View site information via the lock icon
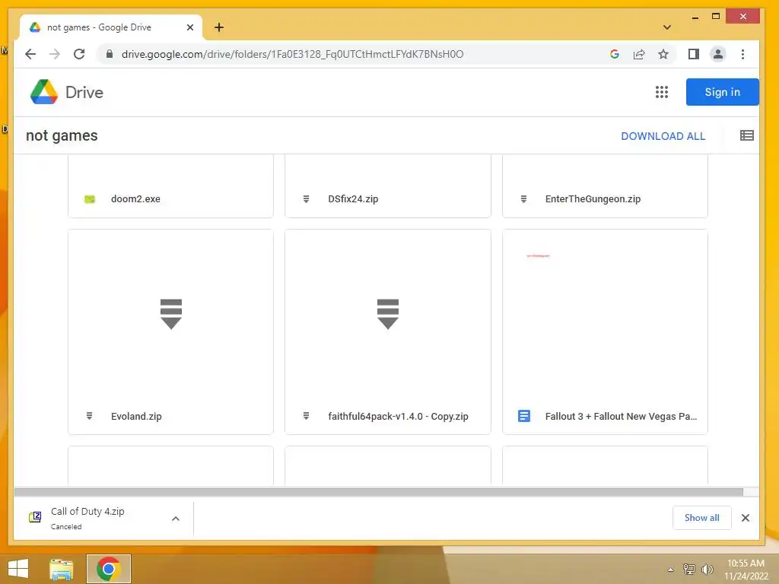The width and height of the screenshot is (779, 584). click(110, 54)
